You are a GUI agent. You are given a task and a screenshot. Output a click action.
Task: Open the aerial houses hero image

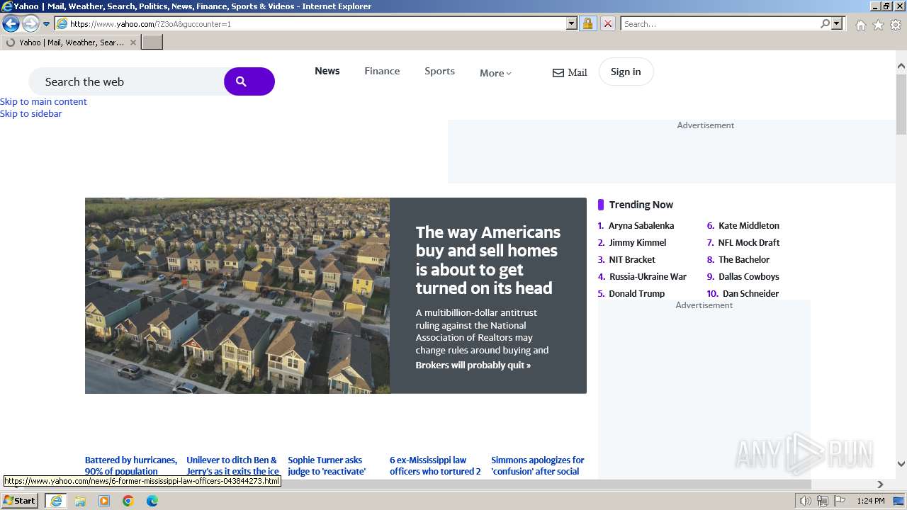point(237,295)
